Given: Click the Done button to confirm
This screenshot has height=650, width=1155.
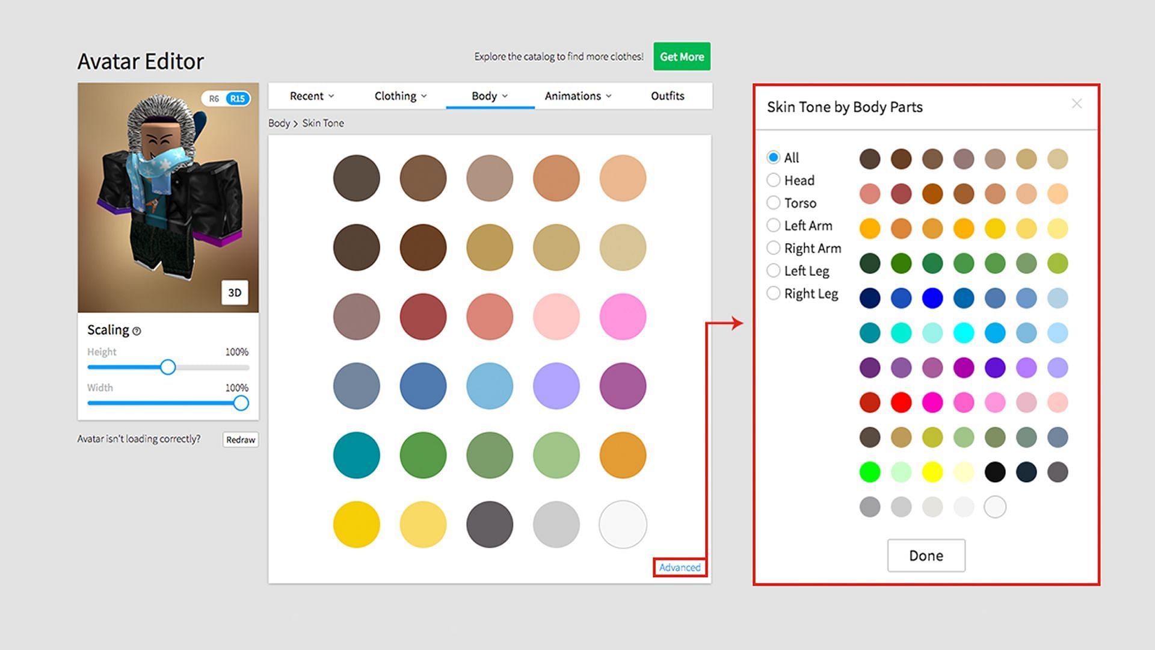Looking at the screenshot, I should (928, 556).
